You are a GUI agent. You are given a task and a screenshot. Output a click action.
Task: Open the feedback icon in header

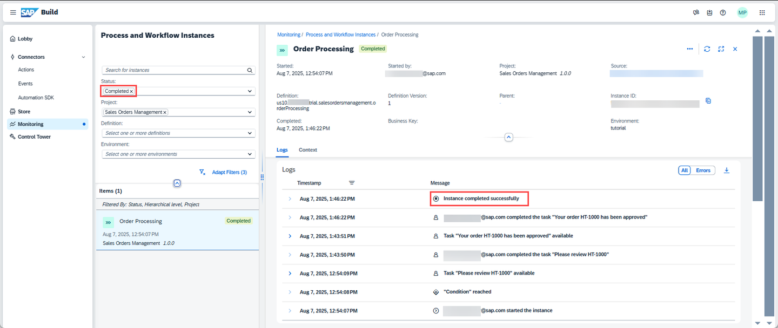pos(696,12)
